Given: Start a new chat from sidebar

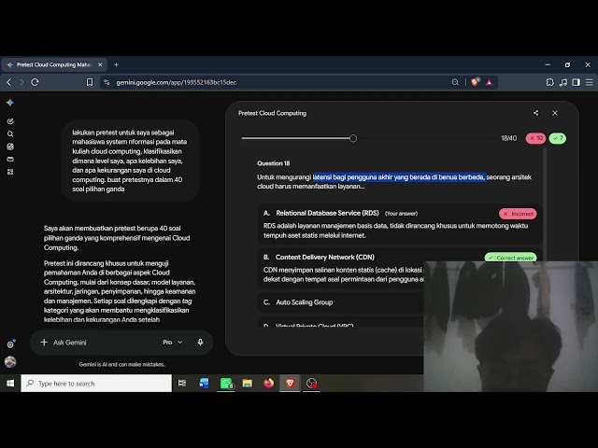Looking at the screenshot, I should (x=10, y=121).
